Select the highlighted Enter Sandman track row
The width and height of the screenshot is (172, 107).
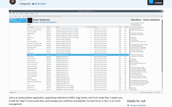[78, 55]
